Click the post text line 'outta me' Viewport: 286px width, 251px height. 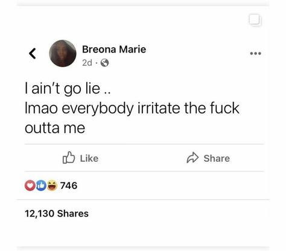pyautogui.click(x=55, y=128)
